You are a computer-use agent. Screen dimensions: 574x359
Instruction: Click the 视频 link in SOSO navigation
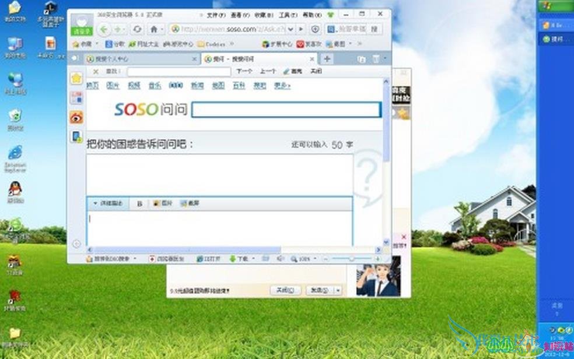tap(134, 86)
